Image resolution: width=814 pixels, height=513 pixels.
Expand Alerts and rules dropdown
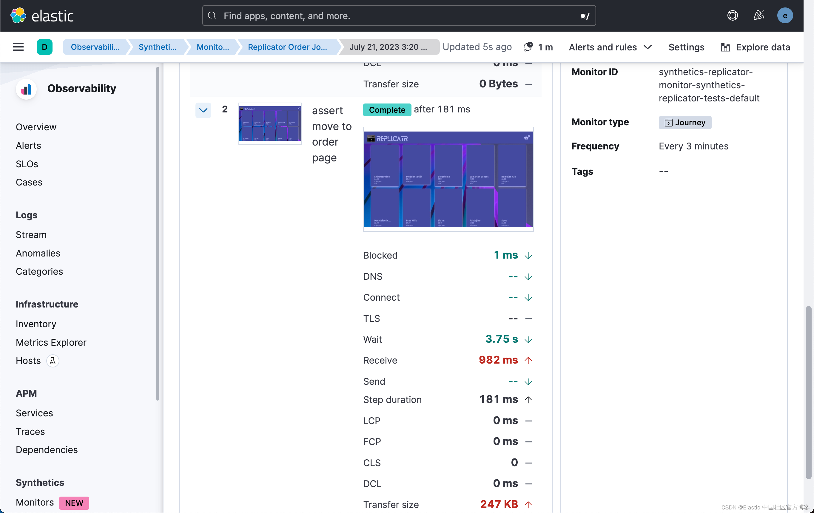[610, 47]
